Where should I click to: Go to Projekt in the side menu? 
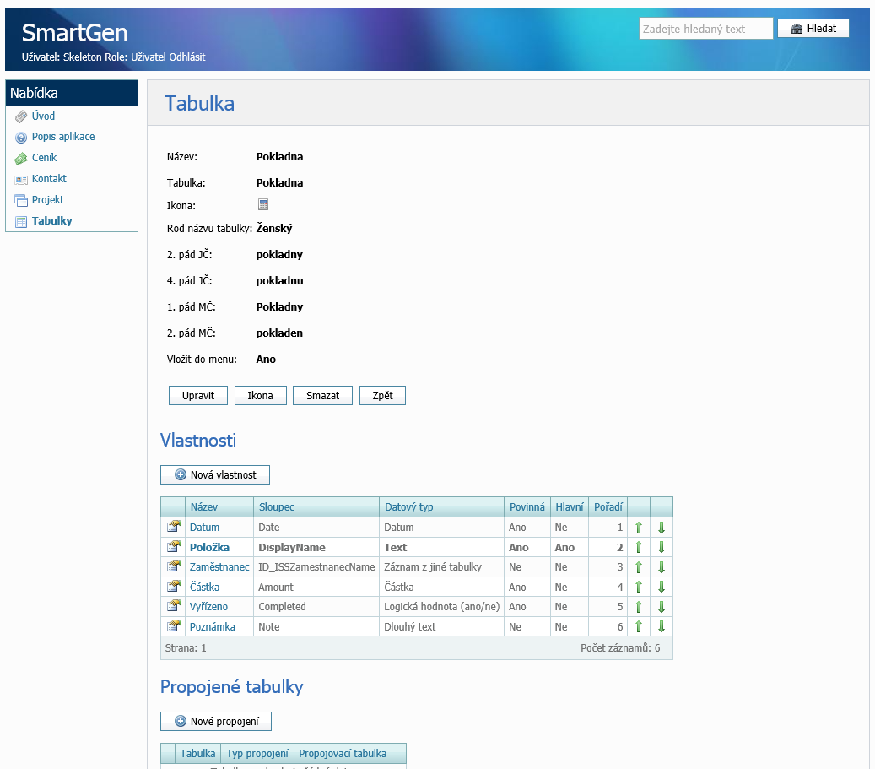pyautogui.click(x=47, y=200)
